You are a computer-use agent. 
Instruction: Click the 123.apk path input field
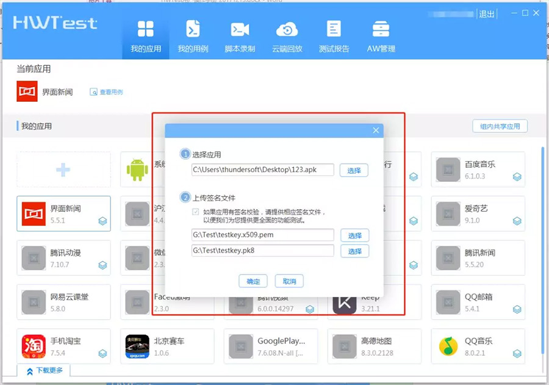262,170
